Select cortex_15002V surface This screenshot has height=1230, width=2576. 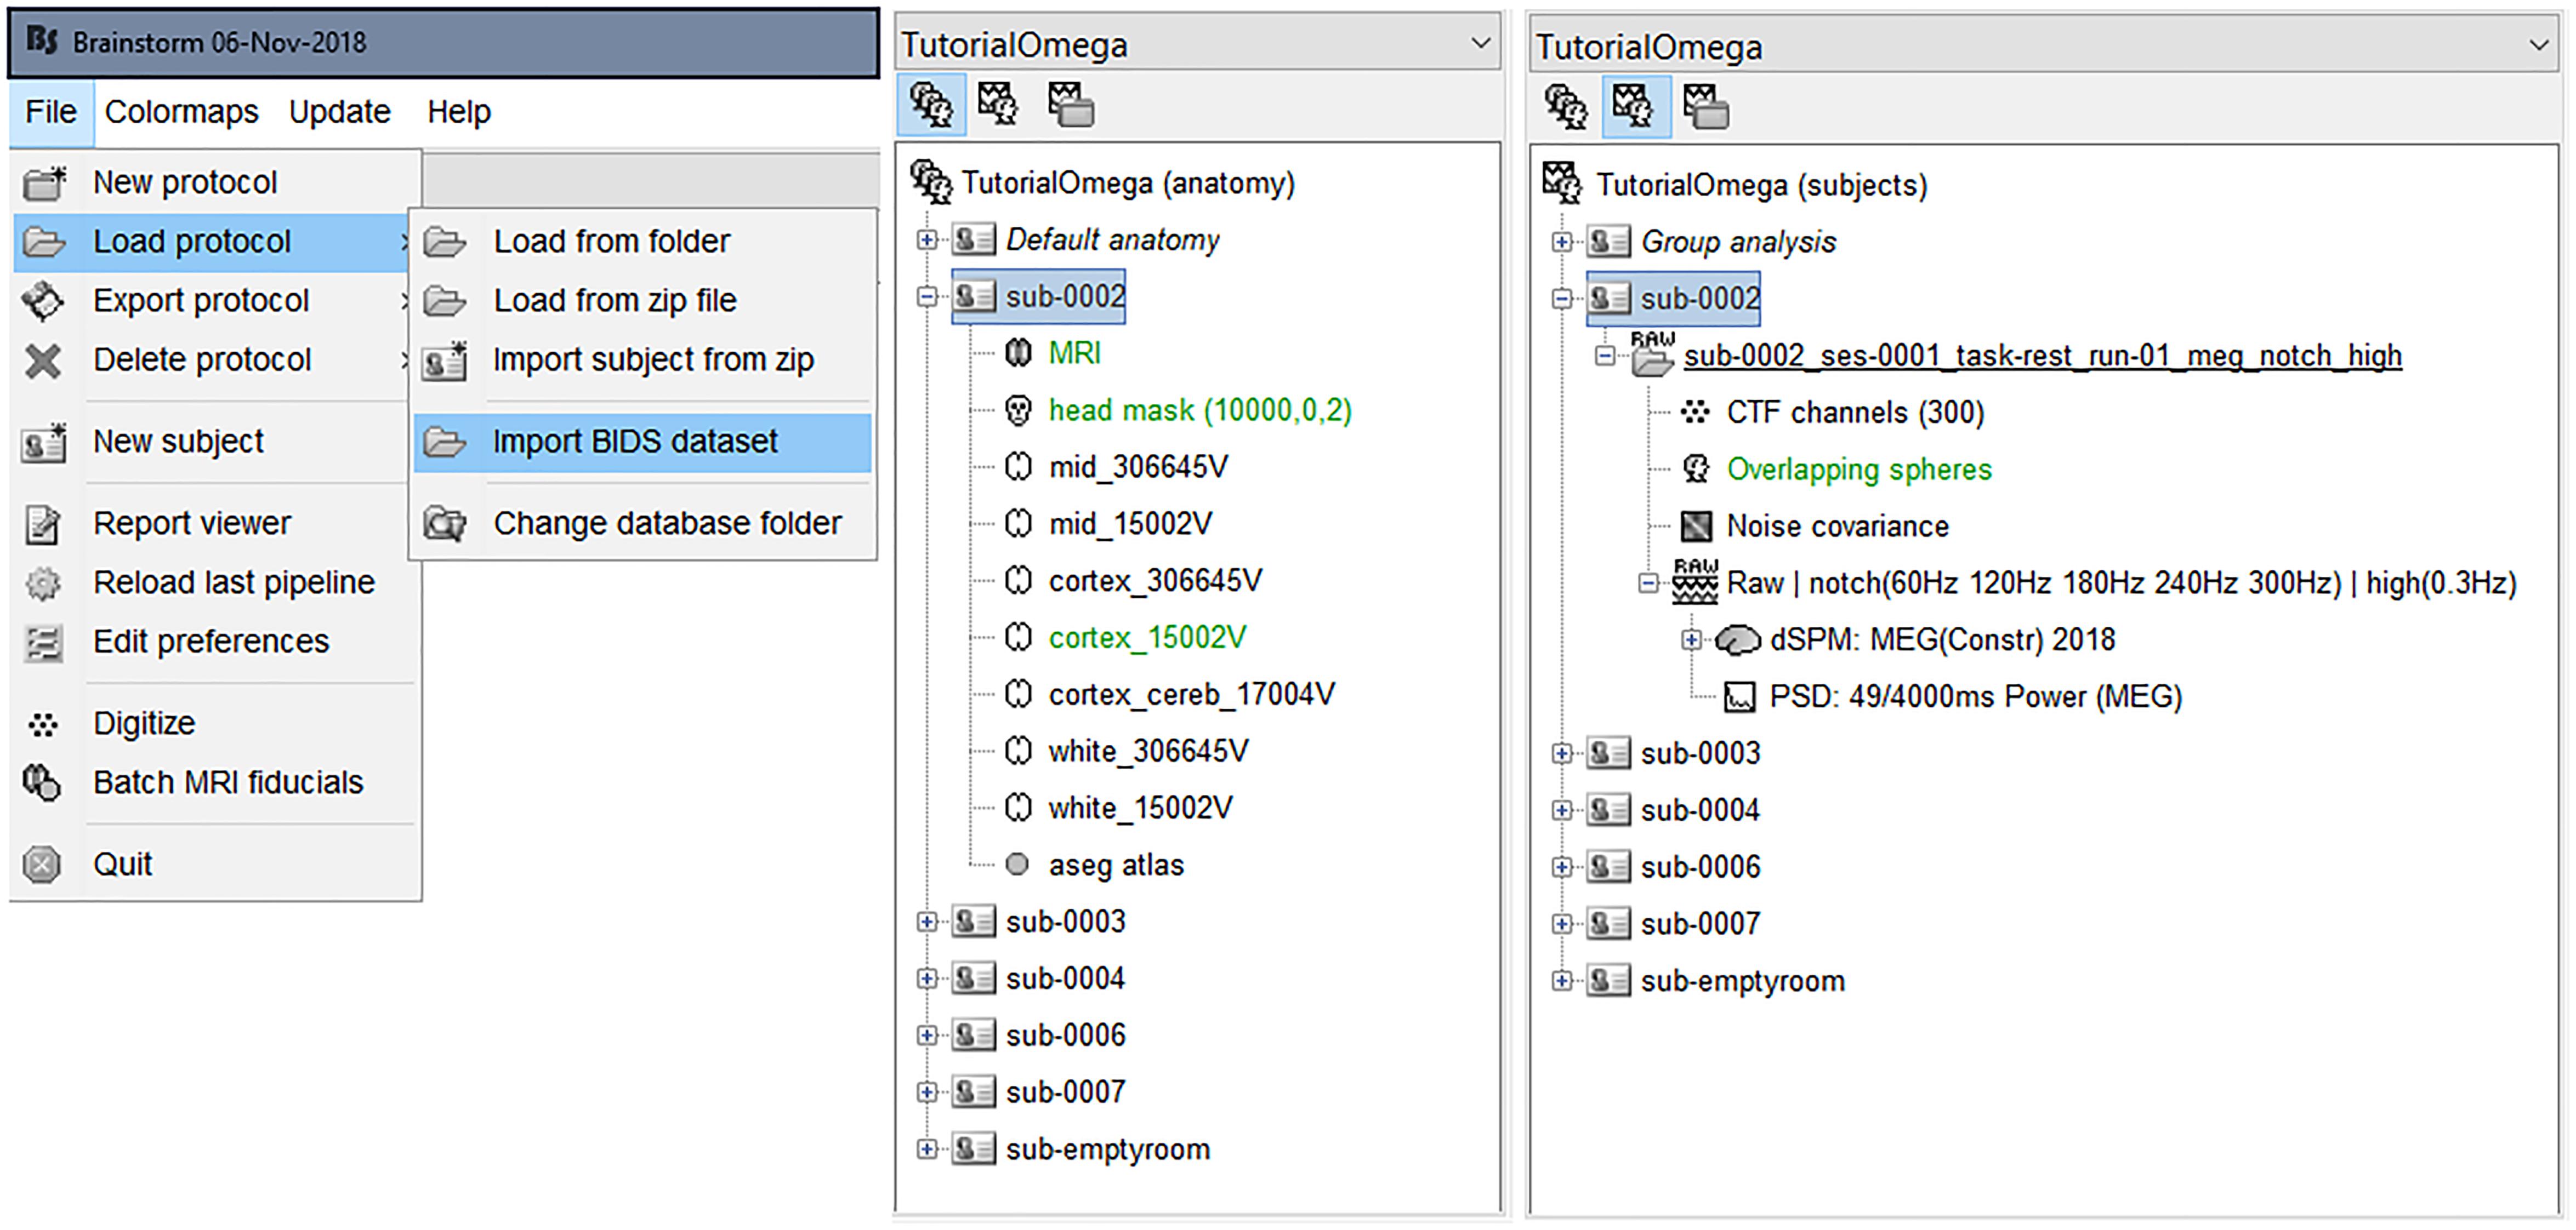pyautogui.click(x=1147, y=638)
